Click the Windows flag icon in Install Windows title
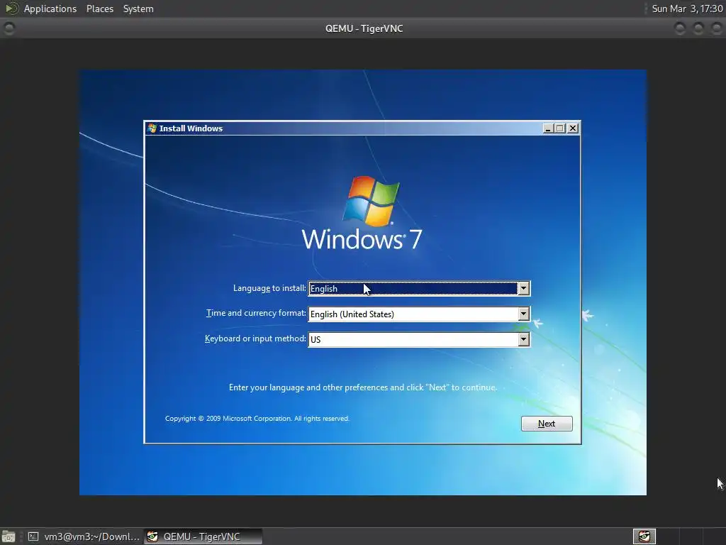The image size is (726, 545). click(152, 128)
